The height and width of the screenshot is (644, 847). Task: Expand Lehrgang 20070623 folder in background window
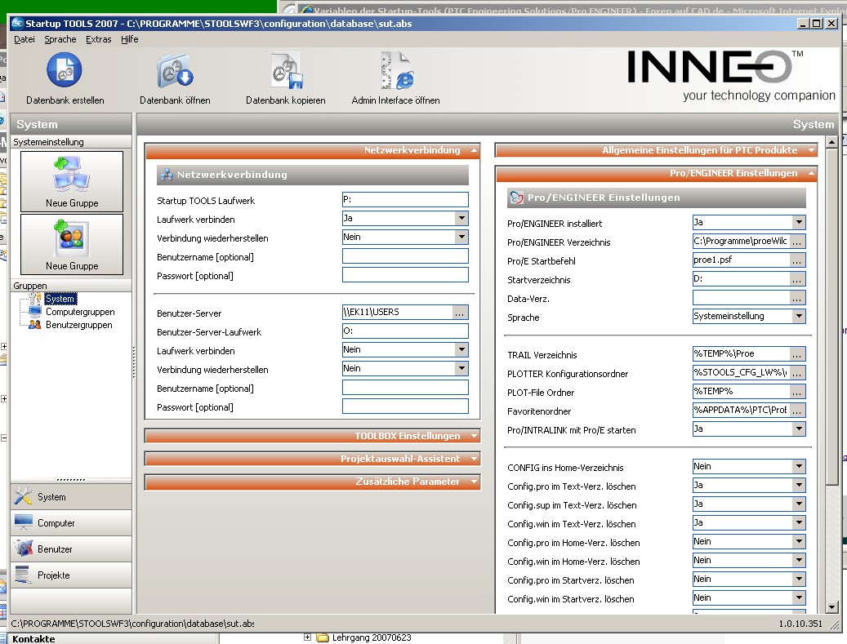307,637
